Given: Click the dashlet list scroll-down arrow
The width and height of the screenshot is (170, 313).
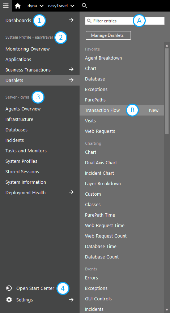Looking at the screenshot, I should tap(167, 310).
